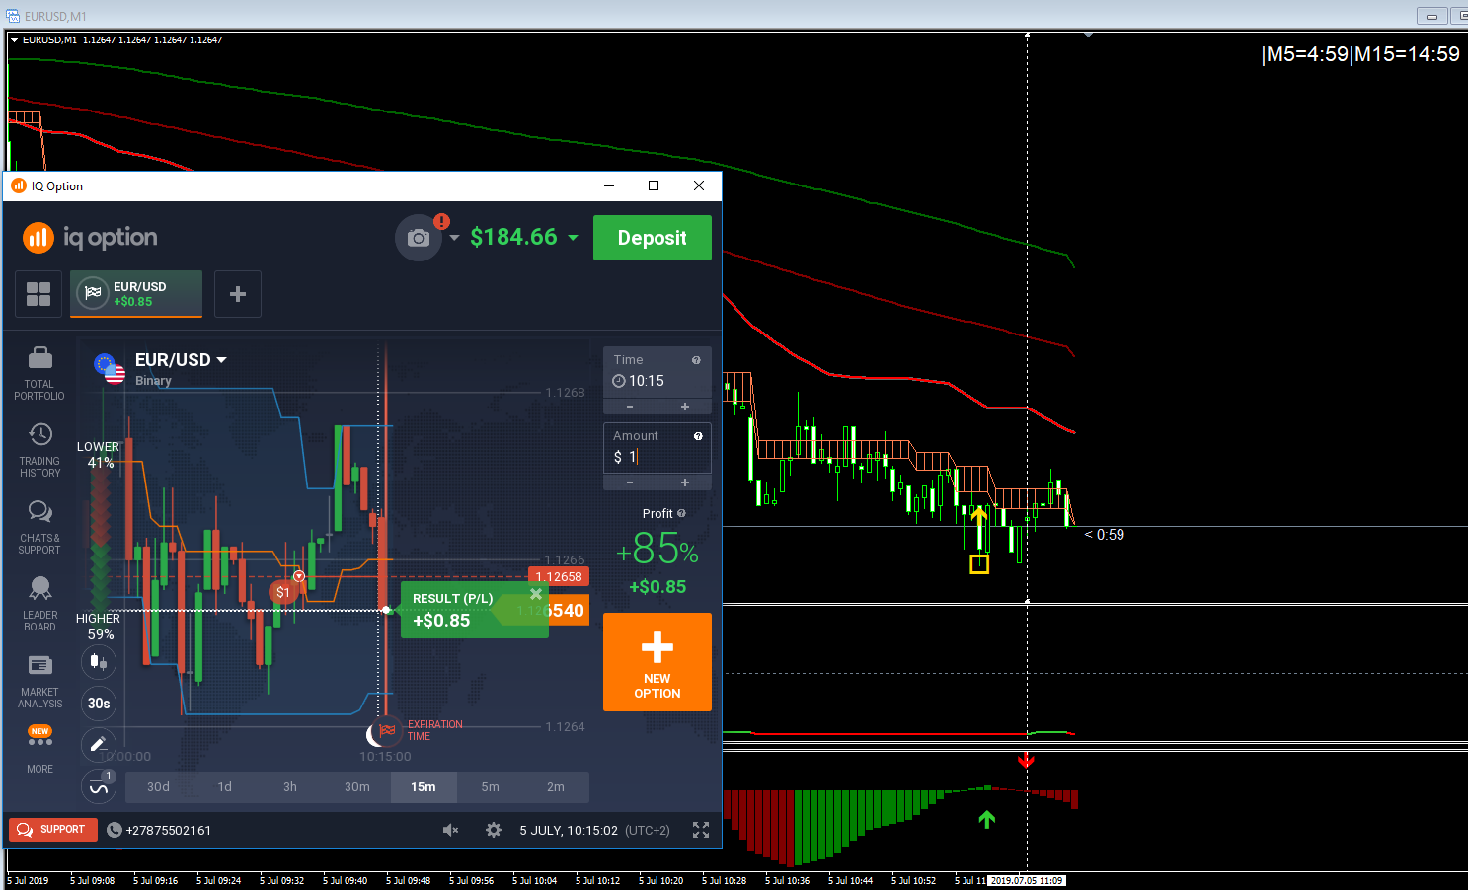1468x890 pixels.
Task: Select the 1d chart time range
Action: pos(225,787)
